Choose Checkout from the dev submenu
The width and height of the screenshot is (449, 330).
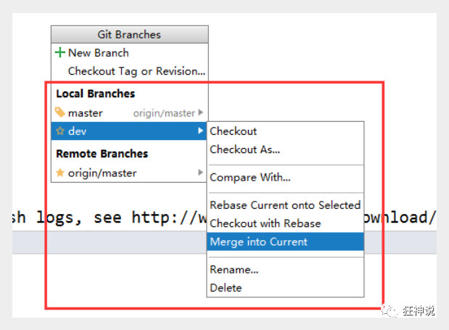pyautogui.click(x=285, y=131)
